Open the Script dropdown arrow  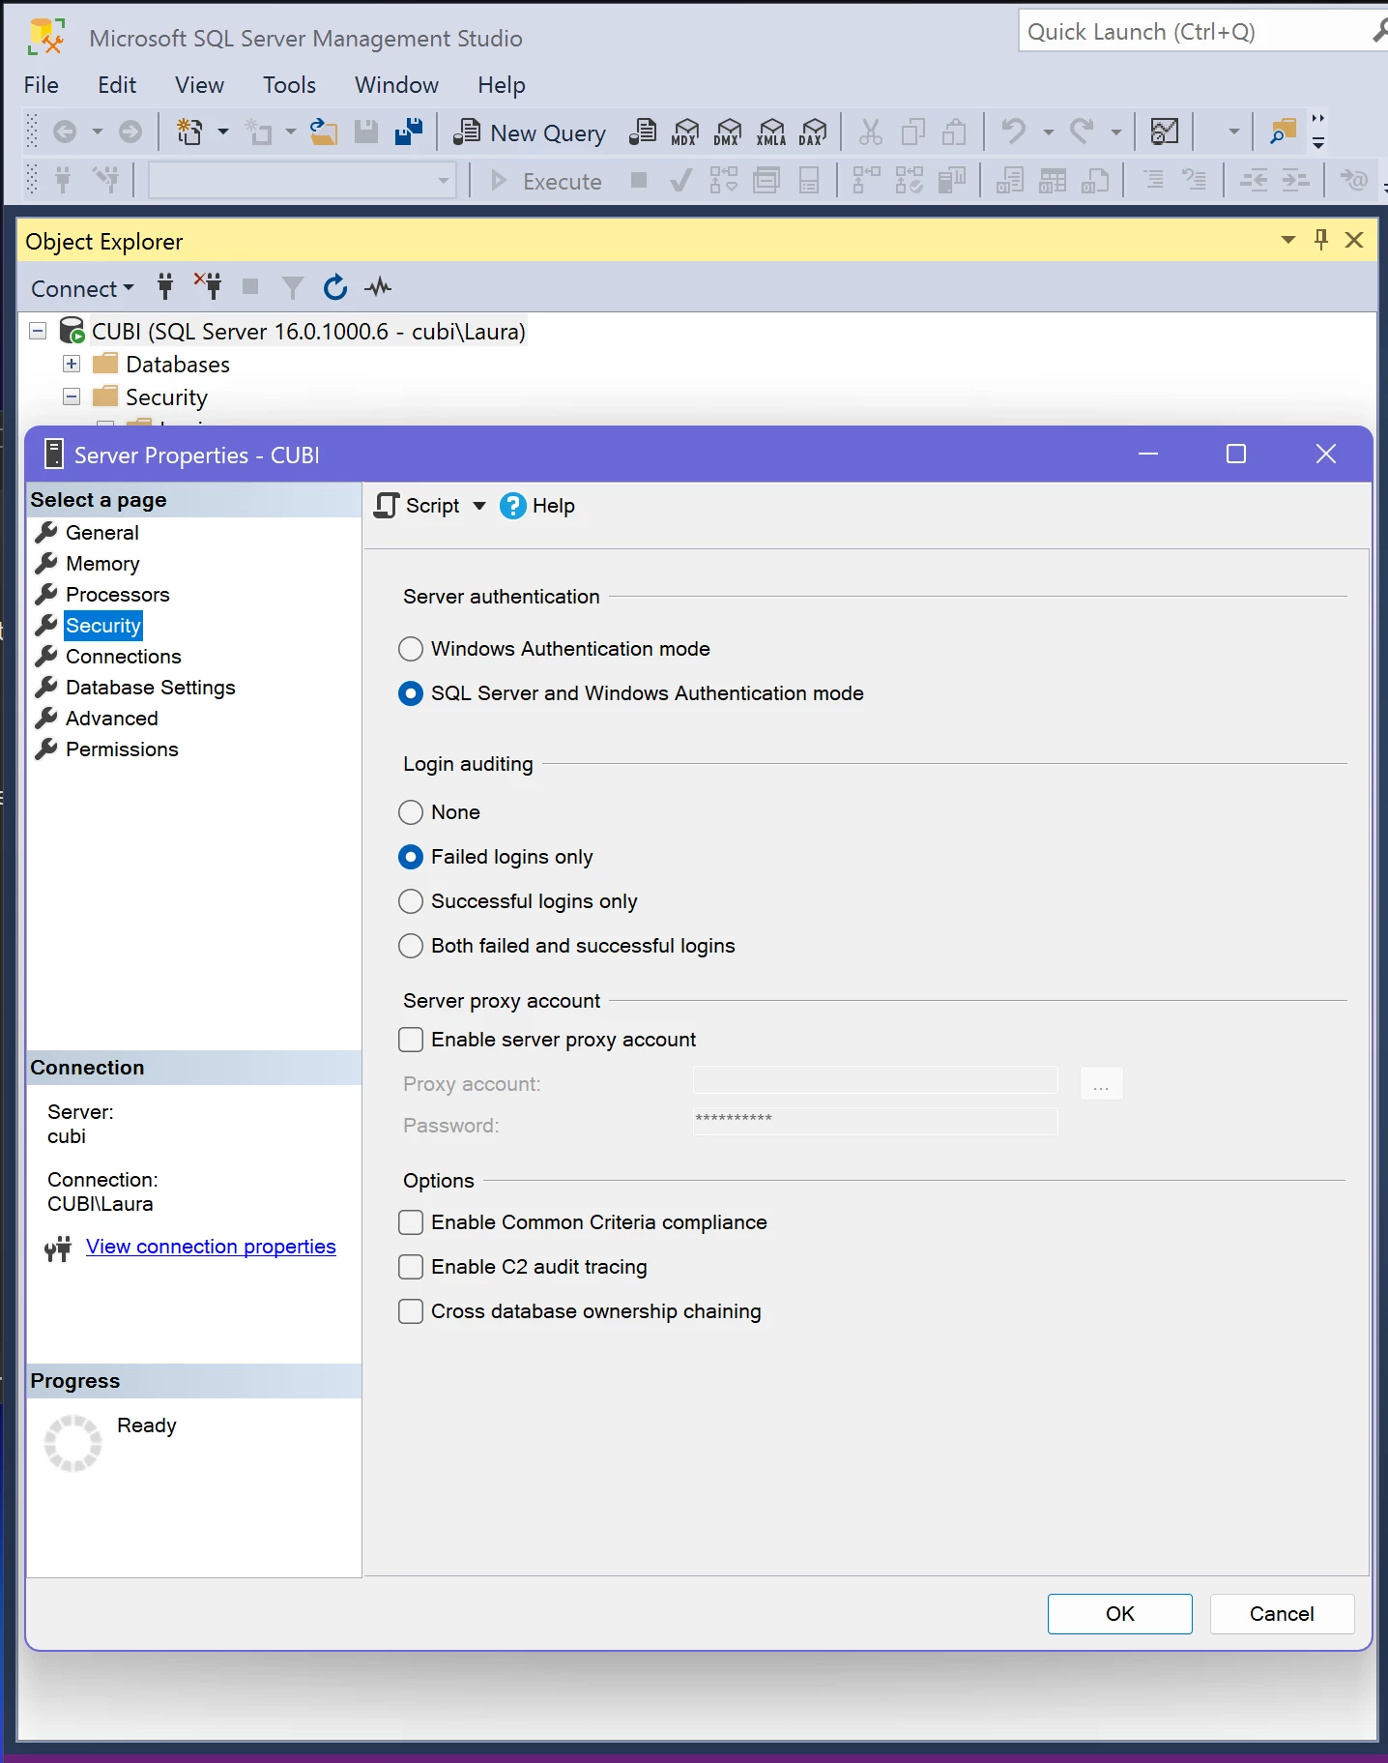(479, 506)
